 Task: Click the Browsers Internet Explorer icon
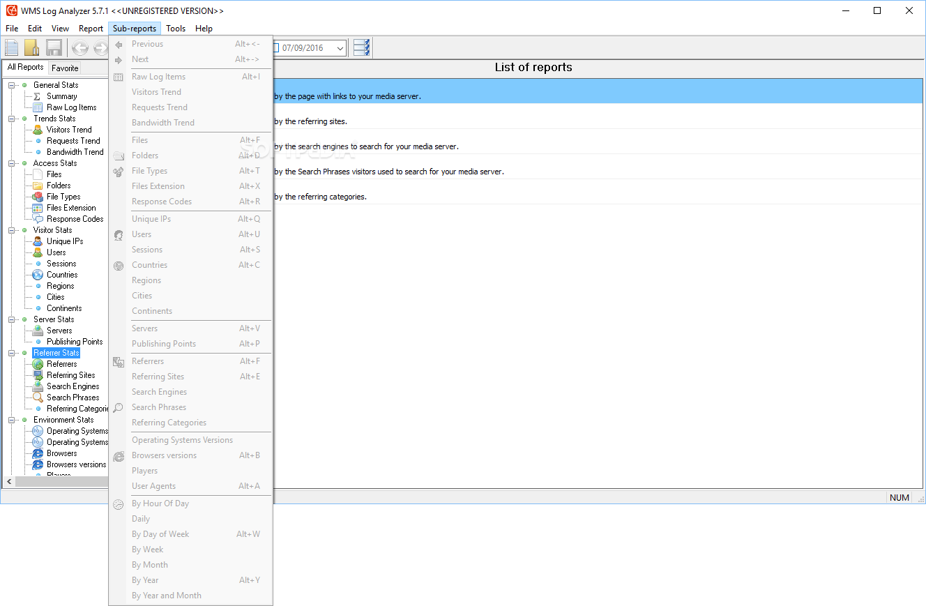38,453
